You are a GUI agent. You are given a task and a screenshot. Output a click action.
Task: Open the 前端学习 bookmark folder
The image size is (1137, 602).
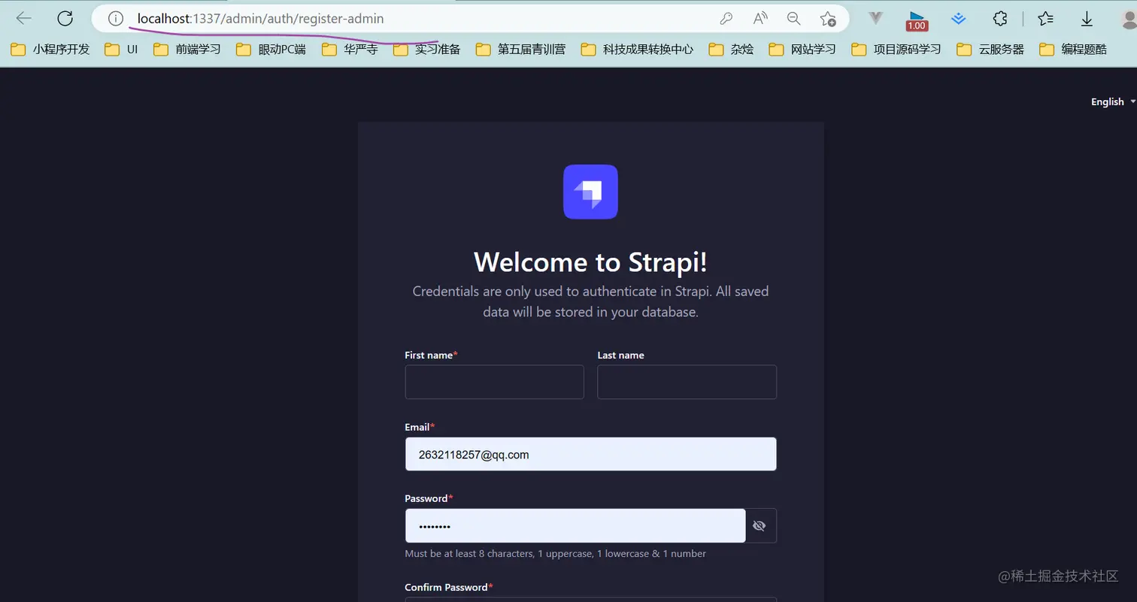pyautogui.click(x=187, y=50)
